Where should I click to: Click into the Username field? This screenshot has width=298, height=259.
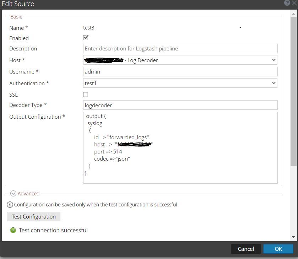point(180,71)
